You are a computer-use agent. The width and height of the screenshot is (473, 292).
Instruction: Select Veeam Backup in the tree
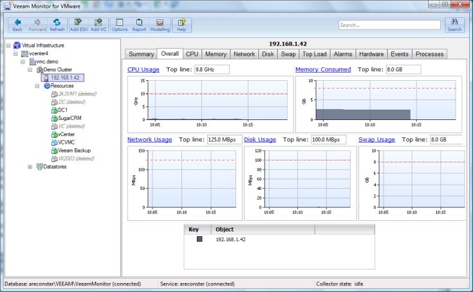click(x=74, y=150)
